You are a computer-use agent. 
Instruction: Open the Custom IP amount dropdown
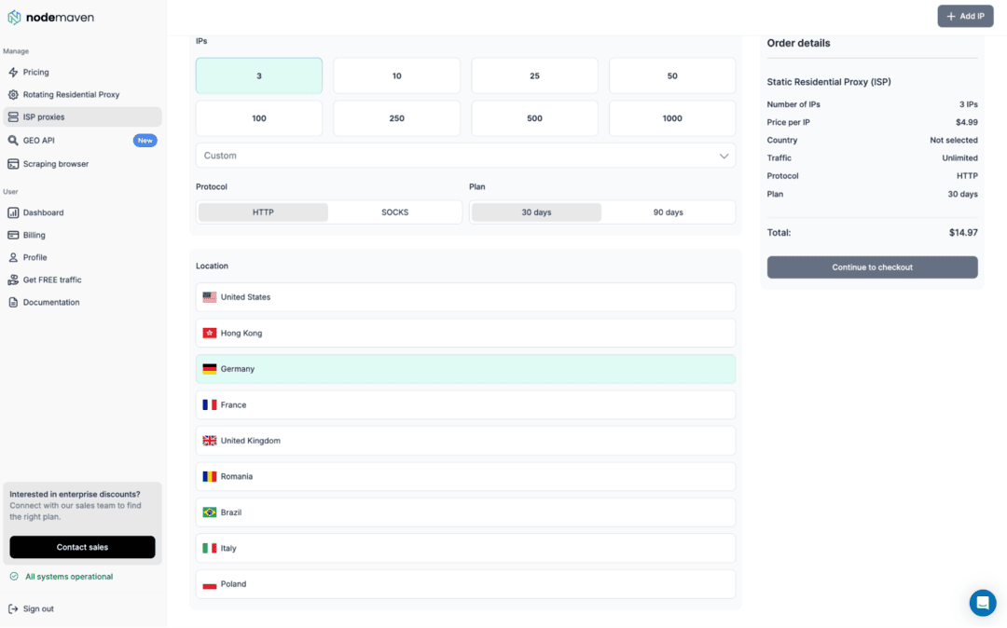click(465, 156)
